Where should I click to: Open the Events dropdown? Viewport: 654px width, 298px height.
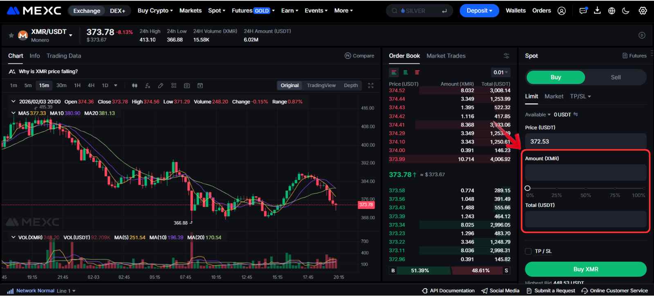pos(316,11)
